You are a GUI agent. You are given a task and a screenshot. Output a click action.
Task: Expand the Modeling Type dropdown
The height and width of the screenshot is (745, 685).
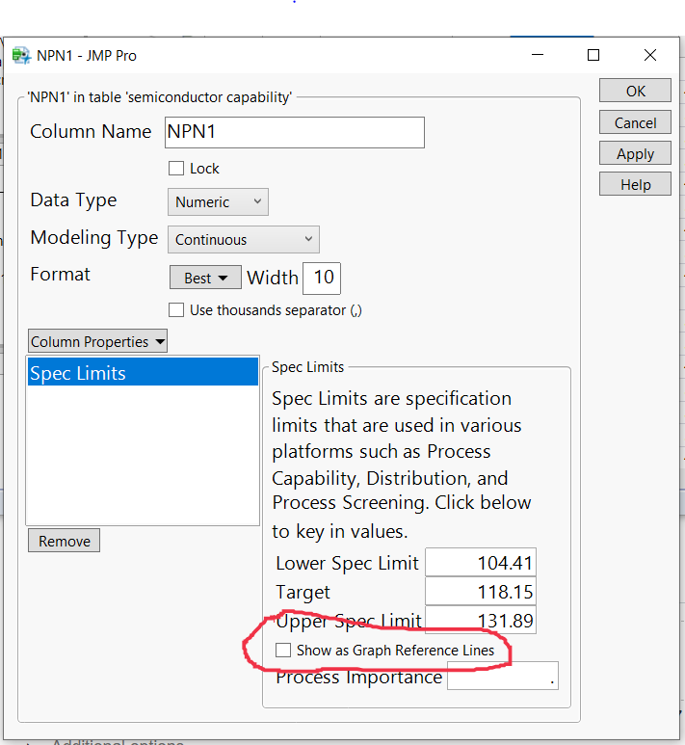[244, 240]
